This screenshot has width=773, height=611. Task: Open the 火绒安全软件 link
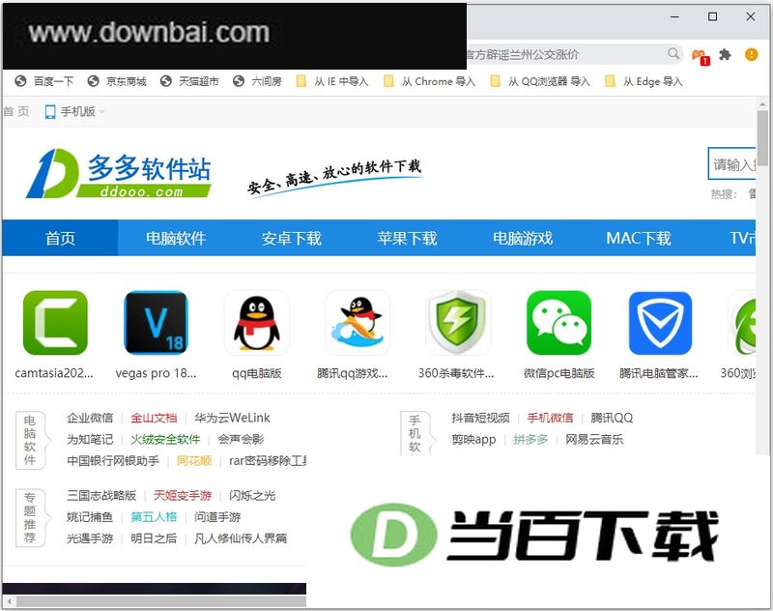165,439
